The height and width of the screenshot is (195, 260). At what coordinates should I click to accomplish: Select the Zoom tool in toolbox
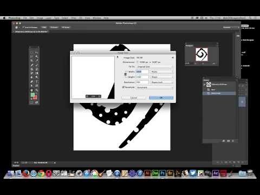[x=36, y=90]
